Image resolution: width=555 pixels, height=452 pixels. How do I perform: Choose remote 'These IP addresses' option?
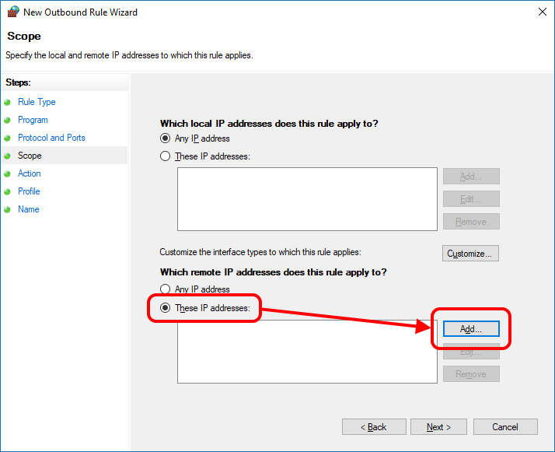(165, 308)
